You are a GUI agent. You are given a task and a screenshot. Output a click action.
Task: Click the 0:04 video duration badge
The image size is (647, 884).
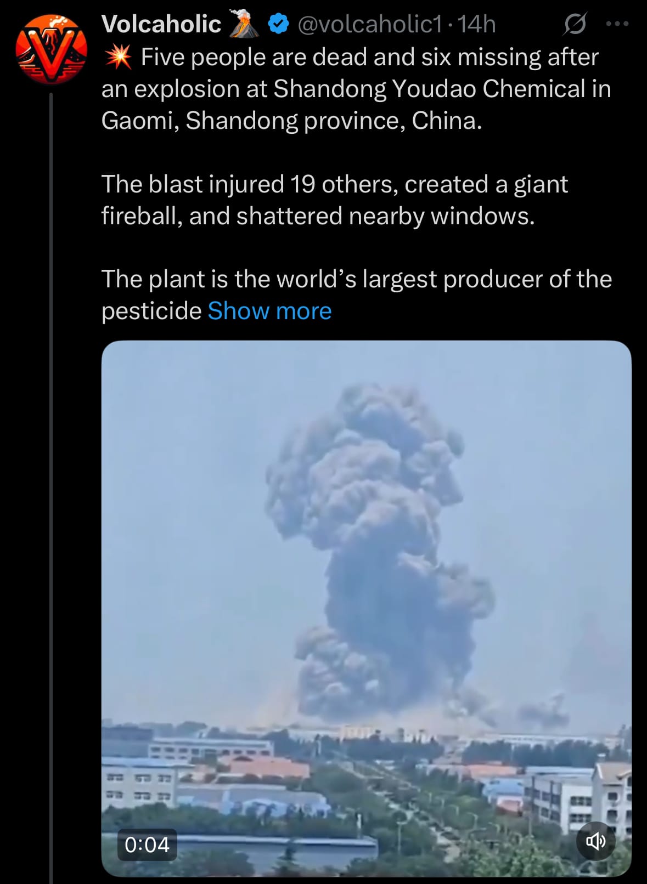(x=147, y=845)
